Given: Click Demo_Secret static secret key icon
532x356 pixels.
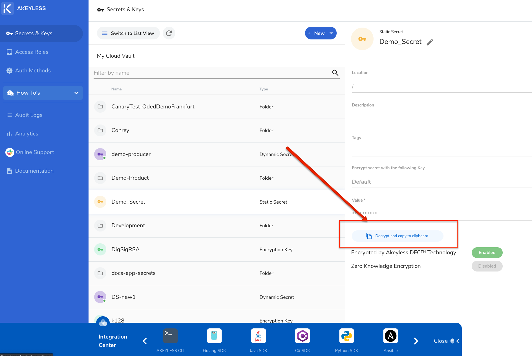Looking at the screenshot, I should pyautogui.click(x=100, y=202).
